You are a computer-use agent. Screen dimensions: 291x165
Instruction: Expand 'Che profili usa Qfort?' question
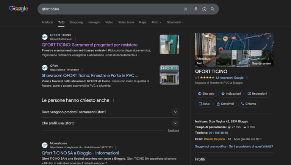[175, 123]
